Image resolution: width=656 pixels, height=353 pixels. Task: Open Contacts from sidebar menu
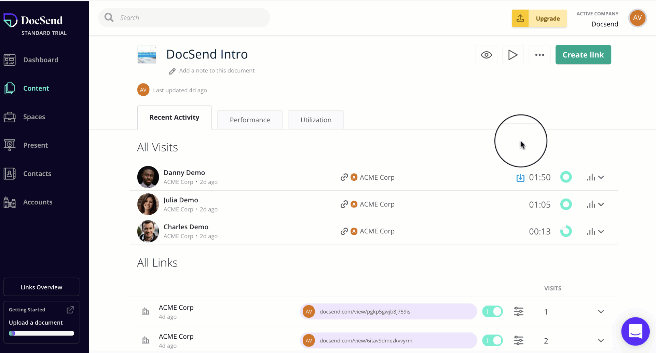37,174
